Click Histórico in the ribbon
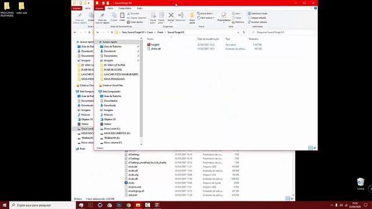This screenshot has height=209, width=372. (x=238, y=22)
